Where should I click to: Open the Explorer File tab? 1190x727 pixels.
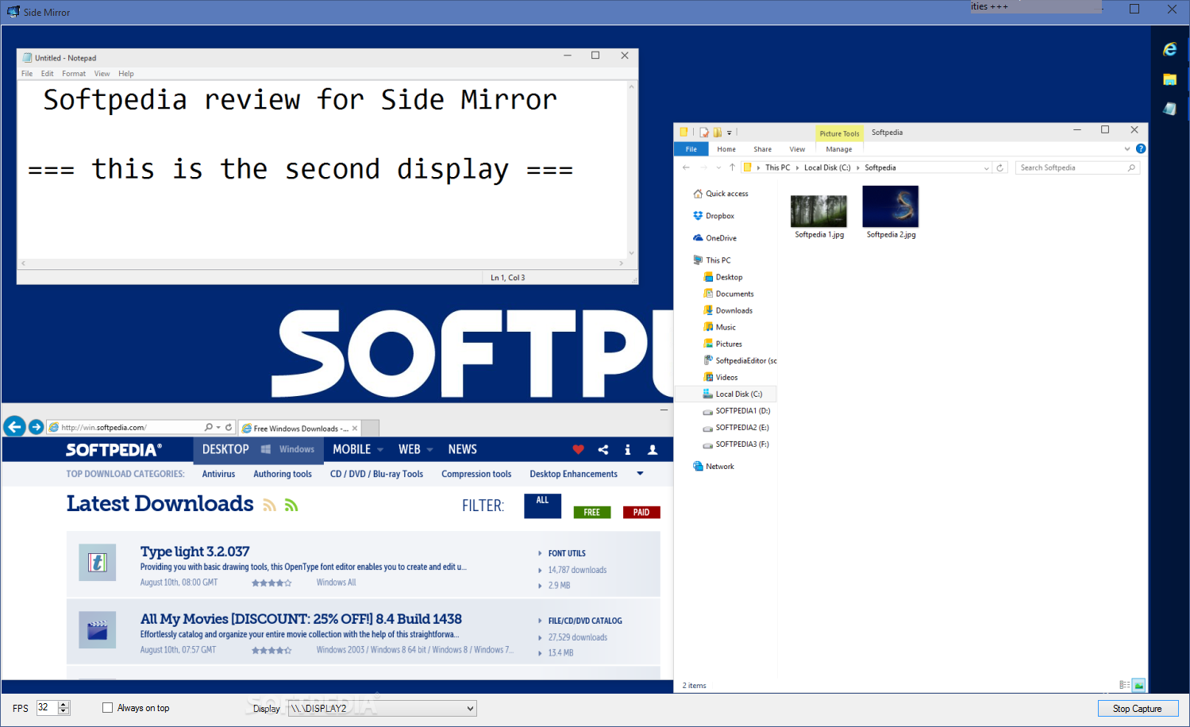click(691, 148)
